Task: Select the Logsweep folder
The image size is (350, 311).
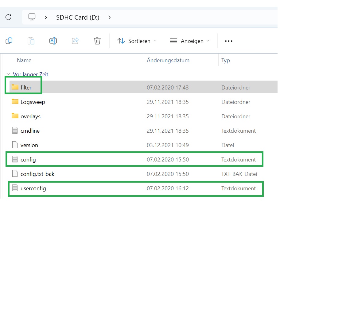Action: pos(33,102)
